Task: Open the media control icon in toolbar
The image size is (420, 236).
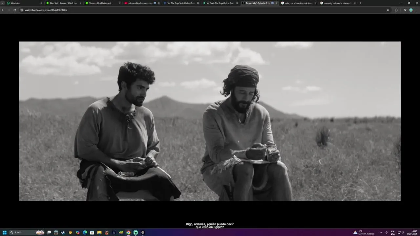Action: click(x=405, y=10)
